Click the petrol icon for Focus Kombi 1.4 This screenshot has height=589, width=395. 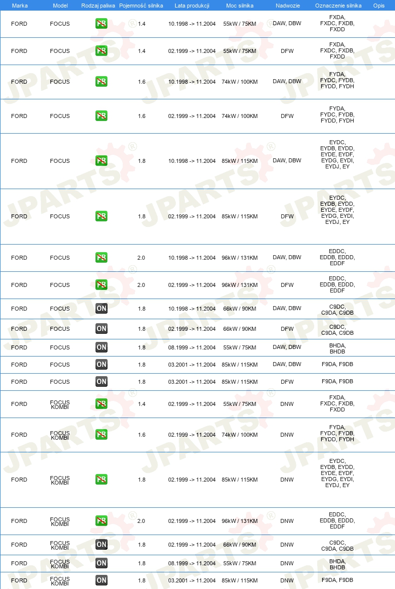click(x=101, y=404)
